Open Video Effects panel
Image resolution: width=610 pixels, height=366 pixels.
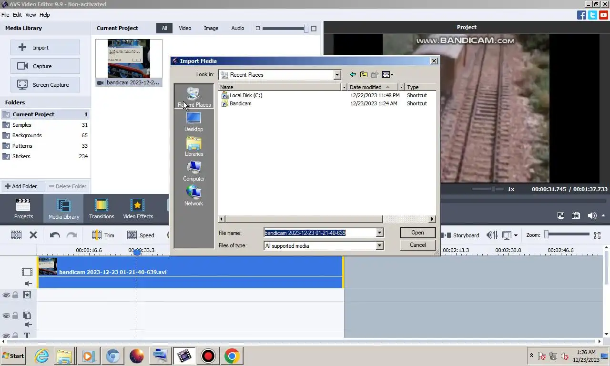pos(138,209)
